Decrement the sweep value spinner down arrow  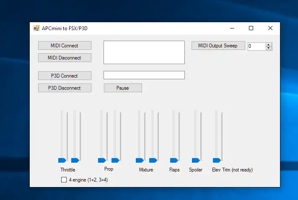(269, 48)
